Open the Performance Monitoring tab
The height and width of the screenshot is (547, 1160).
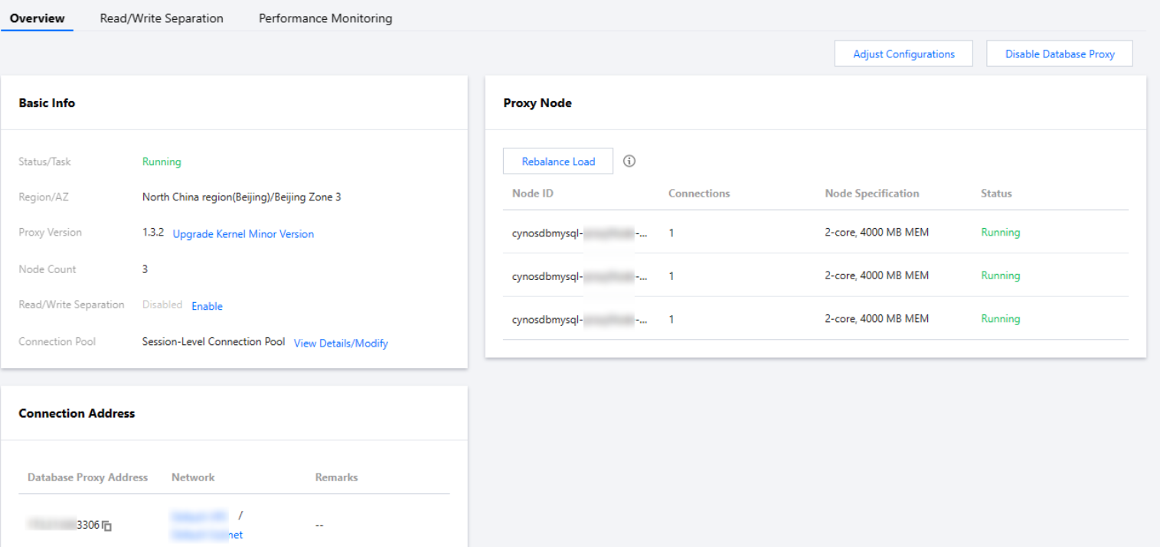pos(325,18)
